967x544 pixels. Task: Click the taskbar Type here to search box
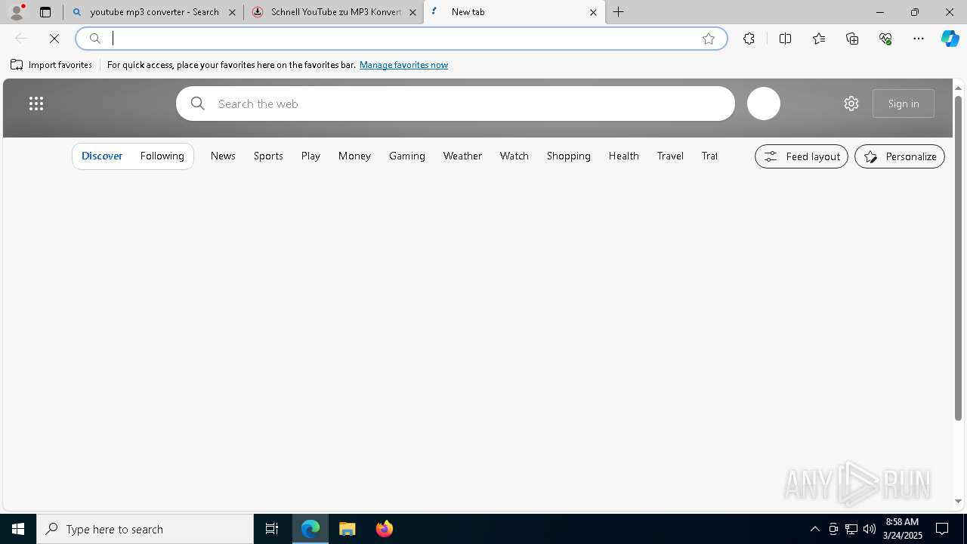(x=145, y=529)
